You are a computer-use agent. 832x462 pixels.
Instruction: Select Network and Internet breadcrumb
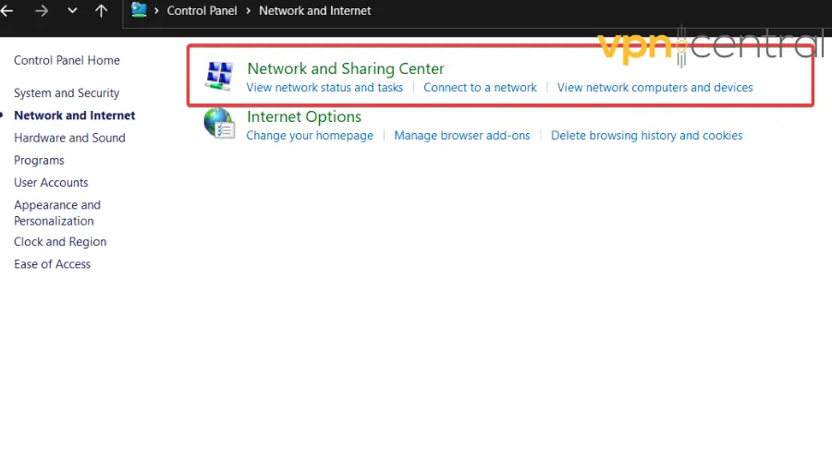pos(314,10)
